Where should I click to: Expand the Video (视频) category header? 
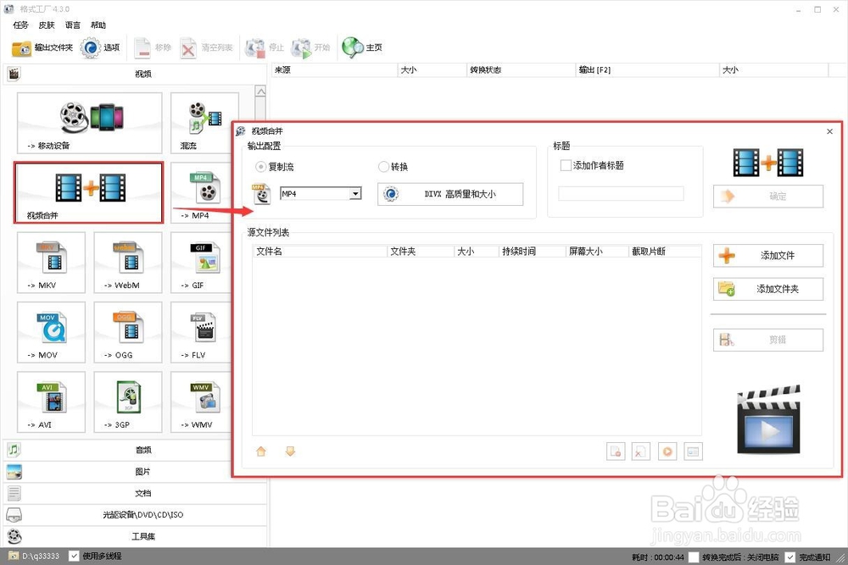tap(135, 74)
